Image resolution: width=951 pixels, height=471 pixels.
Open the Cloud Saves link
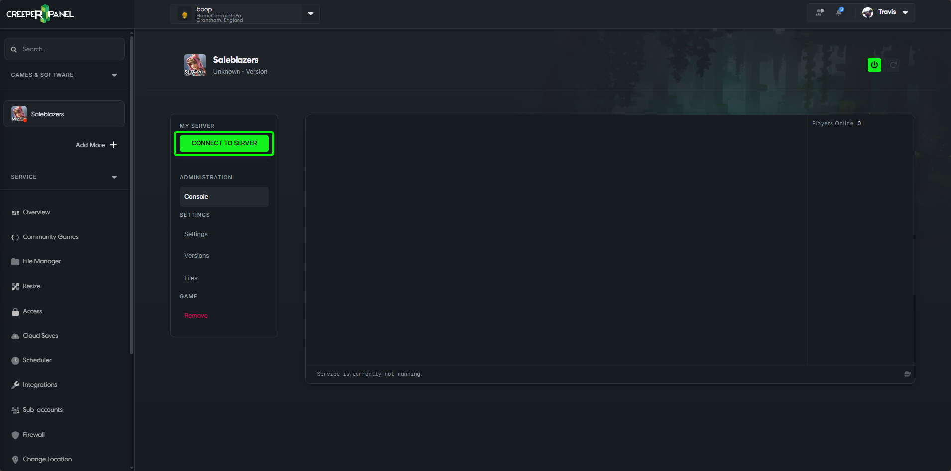click(40, 336)
